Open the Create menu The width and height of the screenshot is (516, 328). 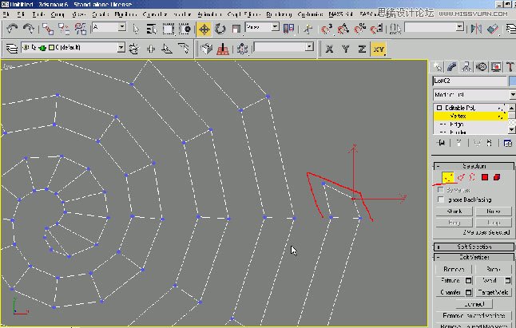101,14
